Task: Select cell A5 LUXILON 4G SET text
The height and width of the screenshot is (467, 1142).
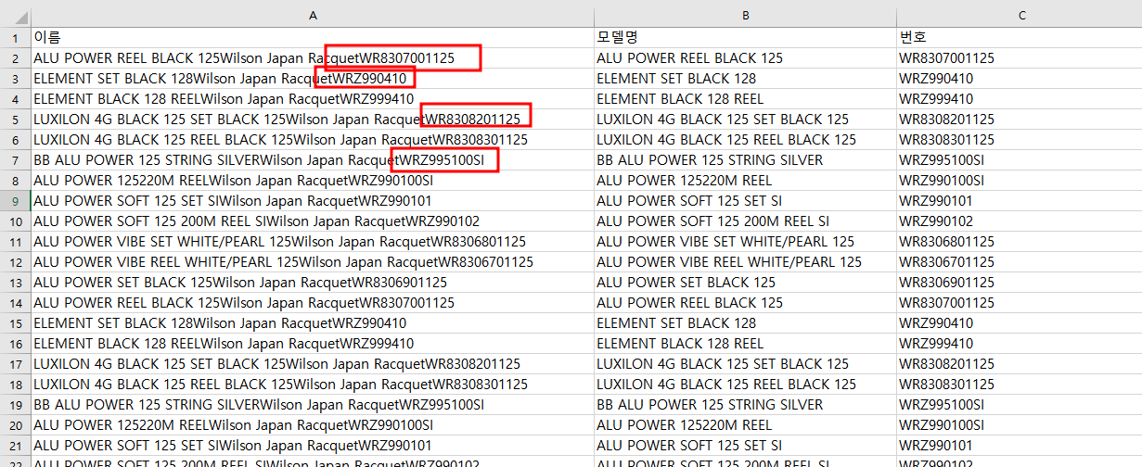Action: point(313,120)
